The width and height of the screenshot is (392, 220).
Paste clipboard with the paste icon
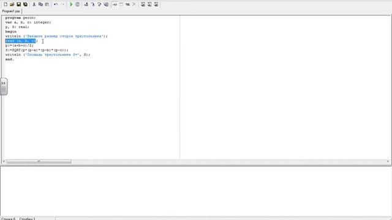click(x=47, y=4)
